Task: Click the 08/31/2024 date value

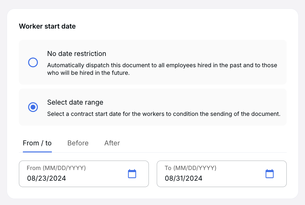Action: coord(184,178)
